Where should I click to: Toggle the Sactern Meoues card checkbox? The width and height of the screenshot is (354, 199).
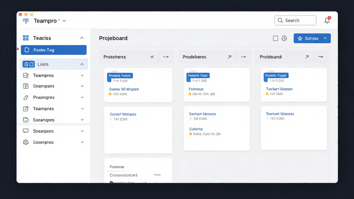(190, 119)
